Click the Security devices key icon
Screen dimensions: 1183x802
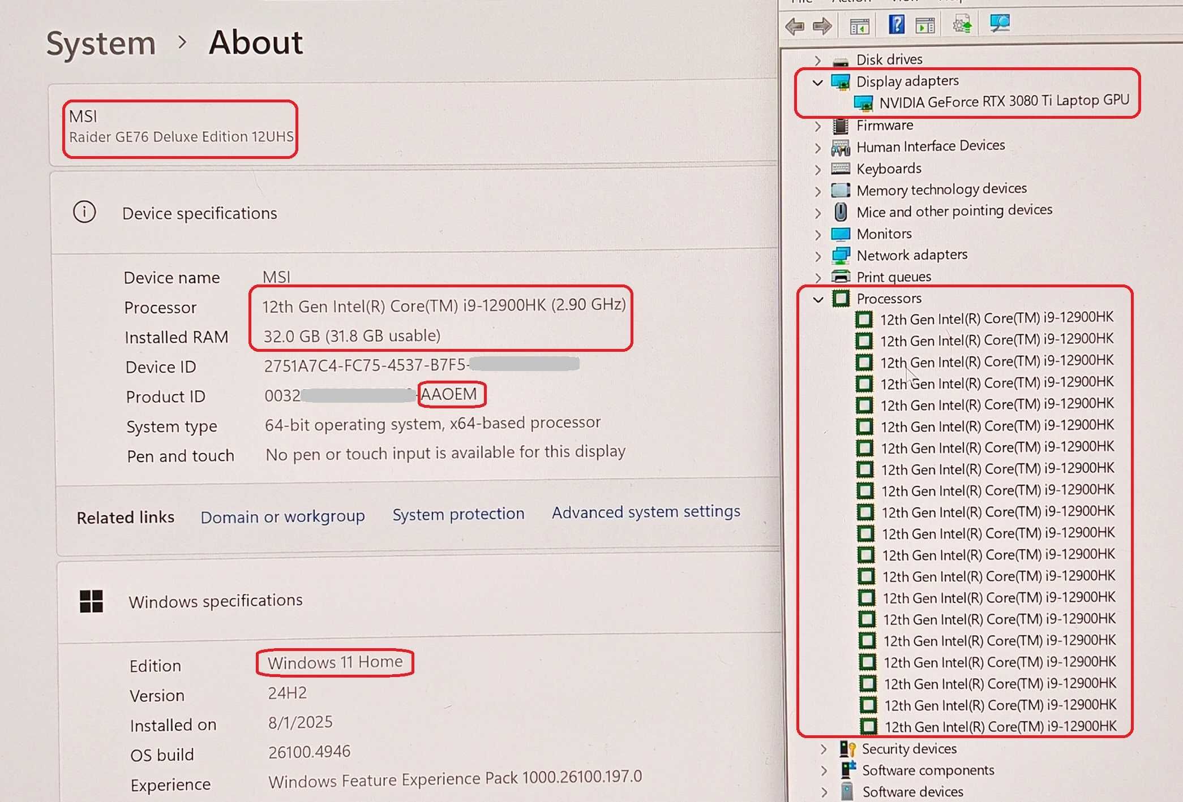coord(847,749)
